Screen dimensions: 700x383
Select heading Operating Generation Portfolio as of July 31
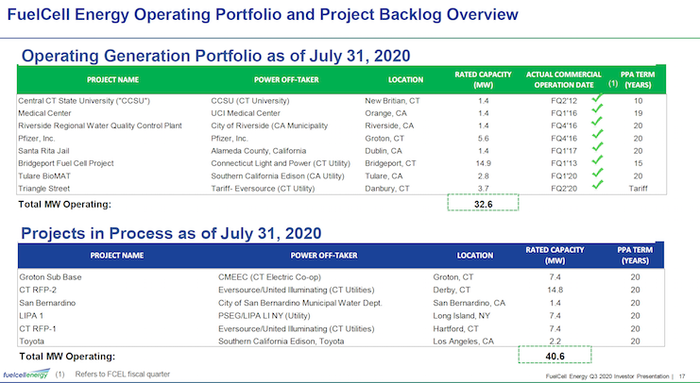[215, 56]
